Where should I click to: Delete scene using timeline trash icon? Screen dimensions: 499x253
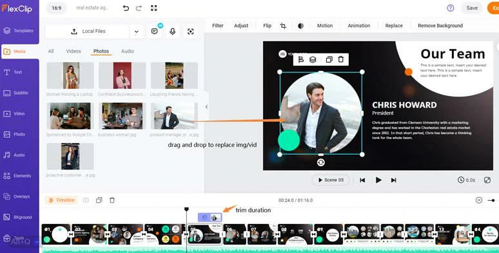pyautogui.click(x=112, y=200)
